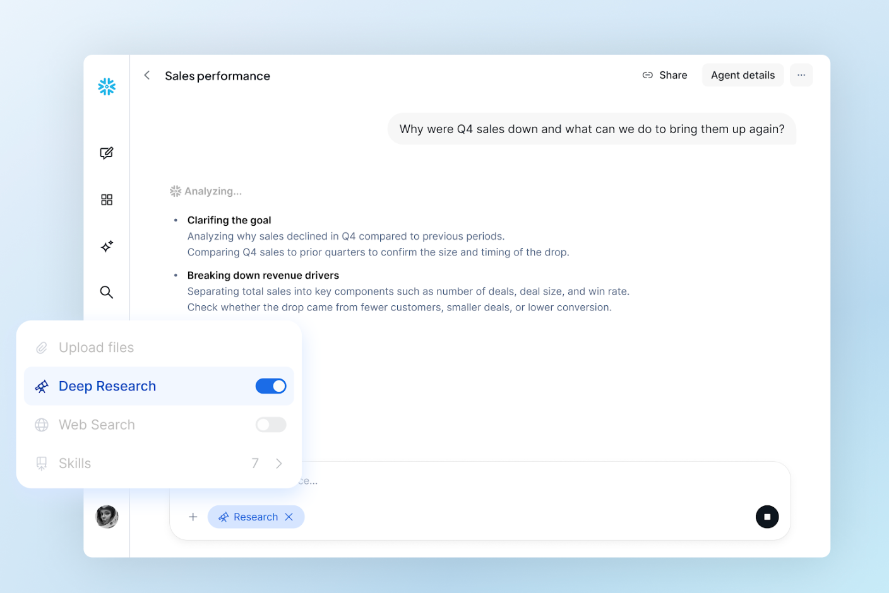Screen dimensions: 889x593
Task: Click into the message input field
Action: pyautogui.click(x=505, y=481)
